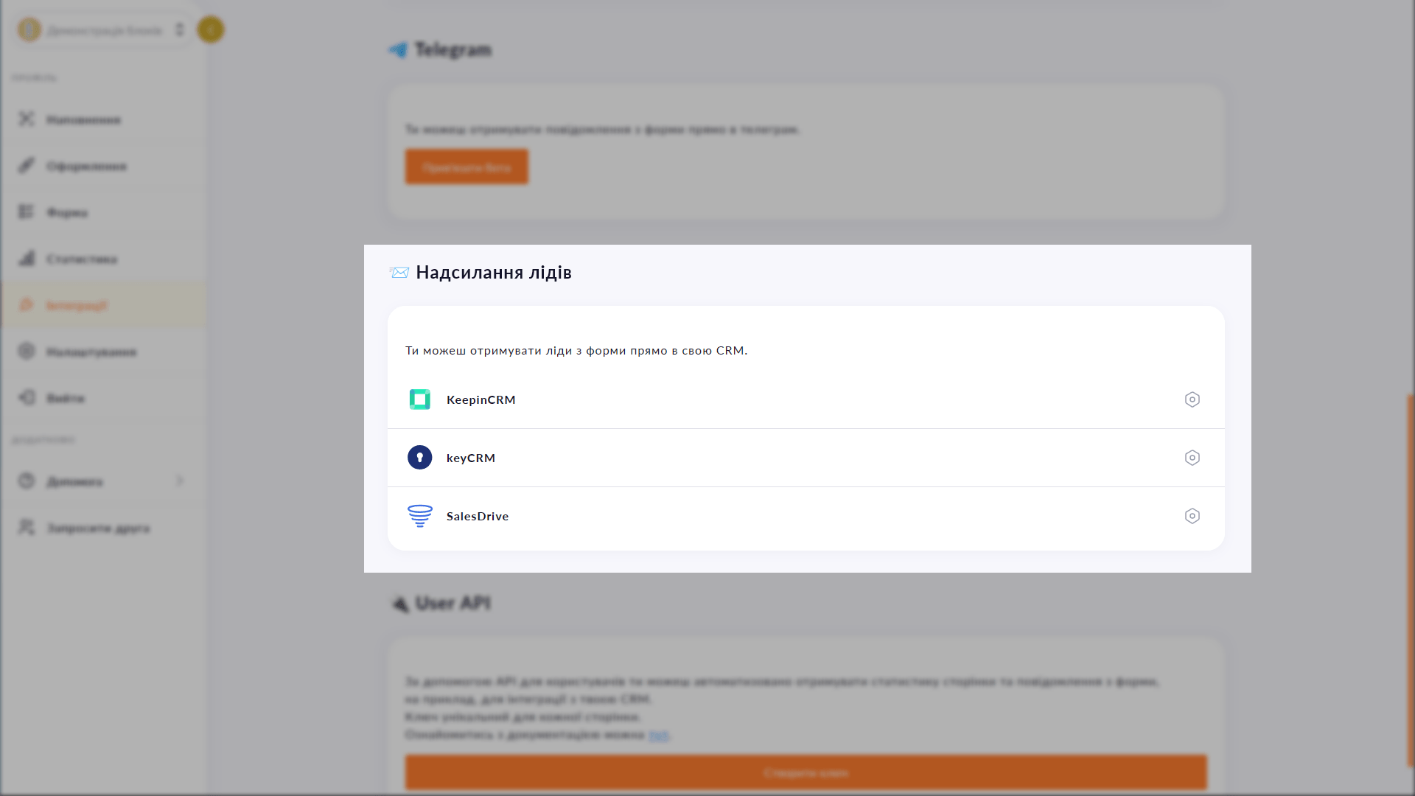This screenshot has height=796, width=1415.
Task: Open Запросити друга in the sidebar
Action: point(103,528)
